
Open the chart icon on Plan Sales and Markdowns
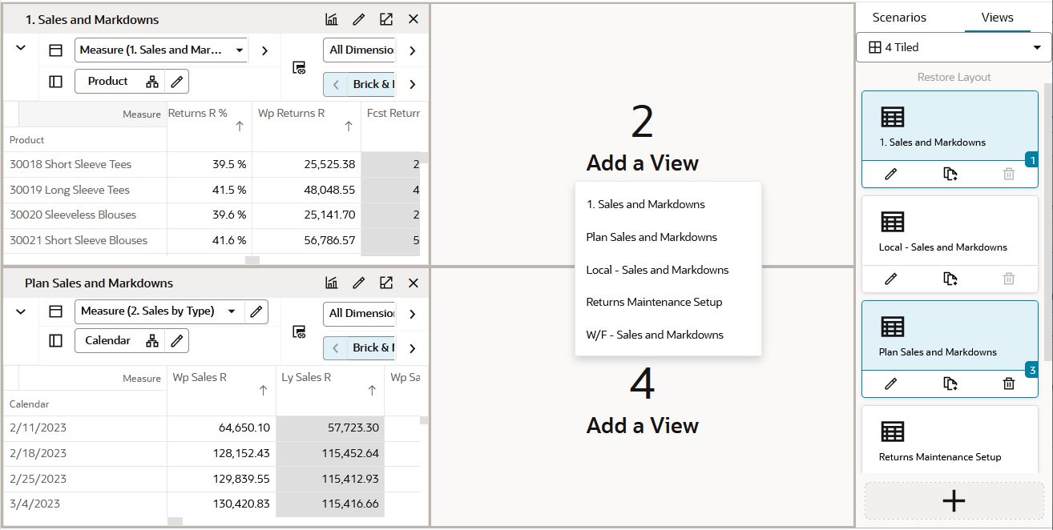coord(332,283)
